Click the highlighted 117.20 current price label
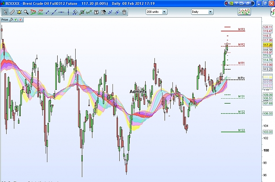 pos(268,45)
